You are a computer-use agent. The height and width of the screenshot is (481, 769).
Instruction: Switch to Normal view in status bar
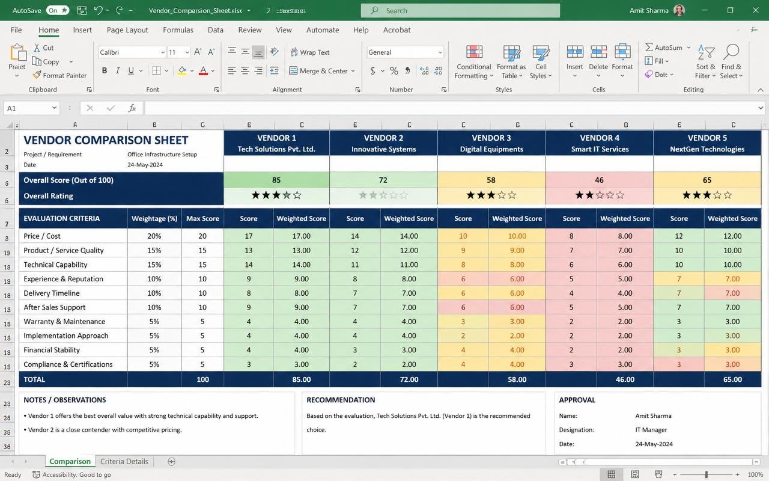612,474
